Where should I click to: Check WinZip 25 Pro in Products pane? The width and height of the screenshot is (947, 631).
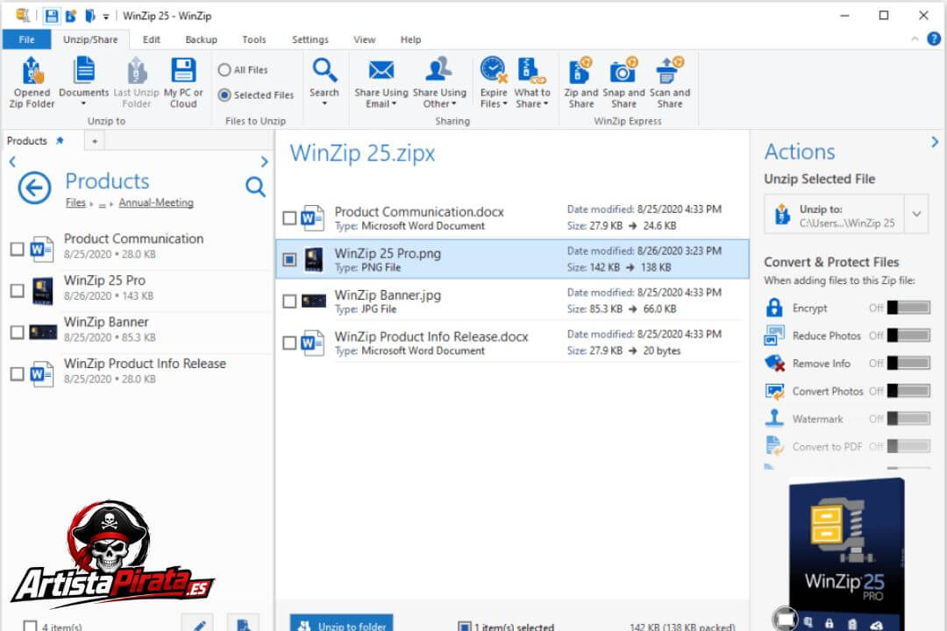[18, 290]
